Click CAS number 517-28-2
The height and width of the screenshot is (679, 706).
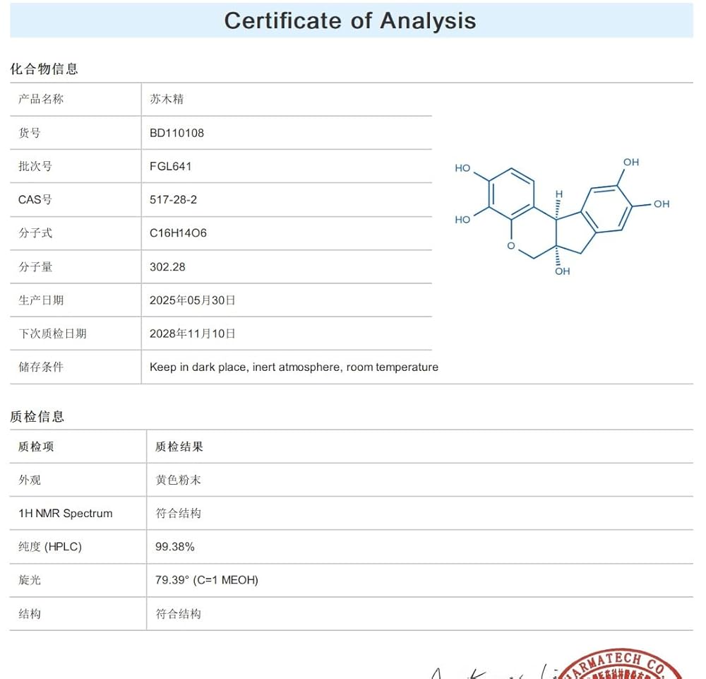[x=173, y=199]
